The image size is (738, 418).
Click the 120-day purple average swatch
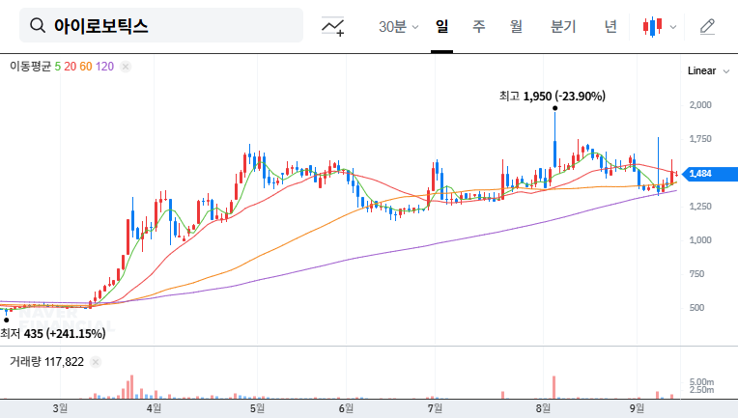[x=105, y=67]
